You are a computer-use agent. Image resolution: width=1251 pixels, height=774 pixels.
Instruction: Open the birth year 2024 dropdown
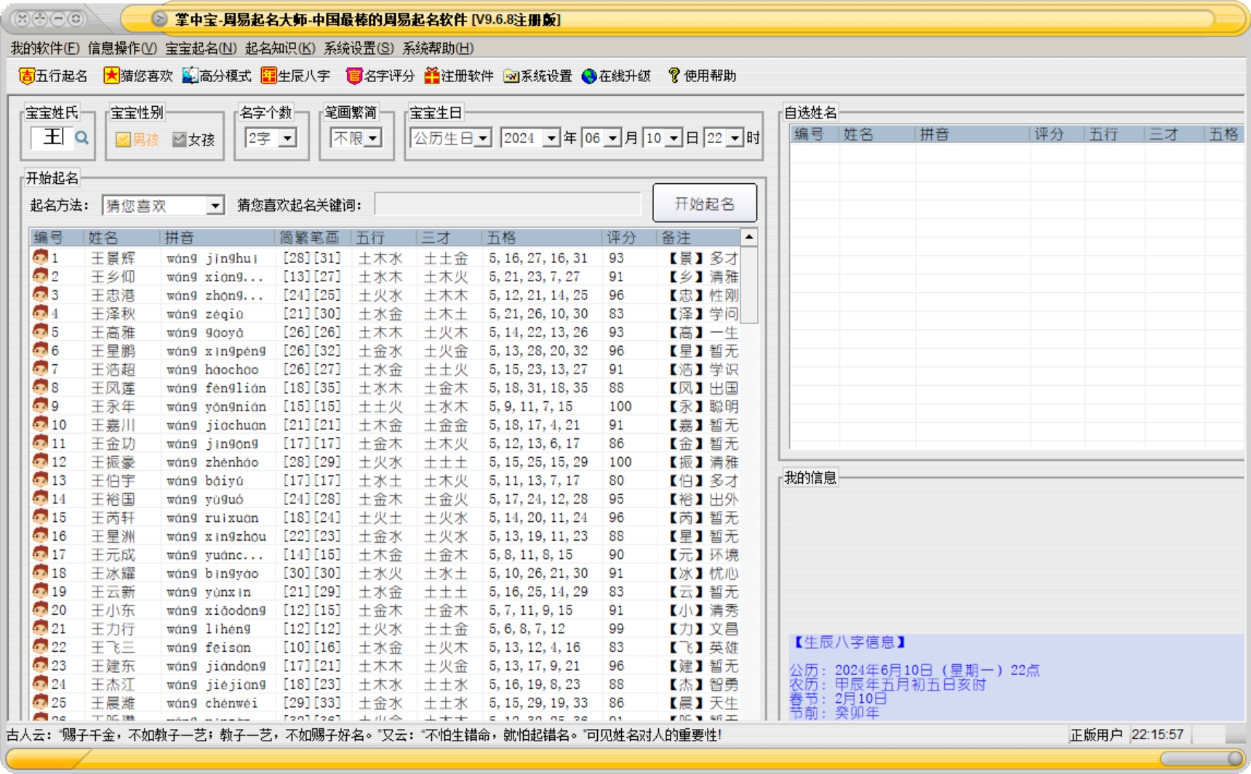pos(551,138)
